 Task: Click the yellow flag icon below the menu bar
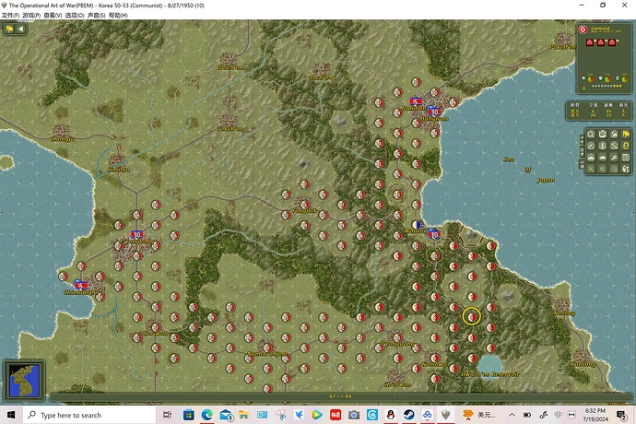[x=9, y=29]
